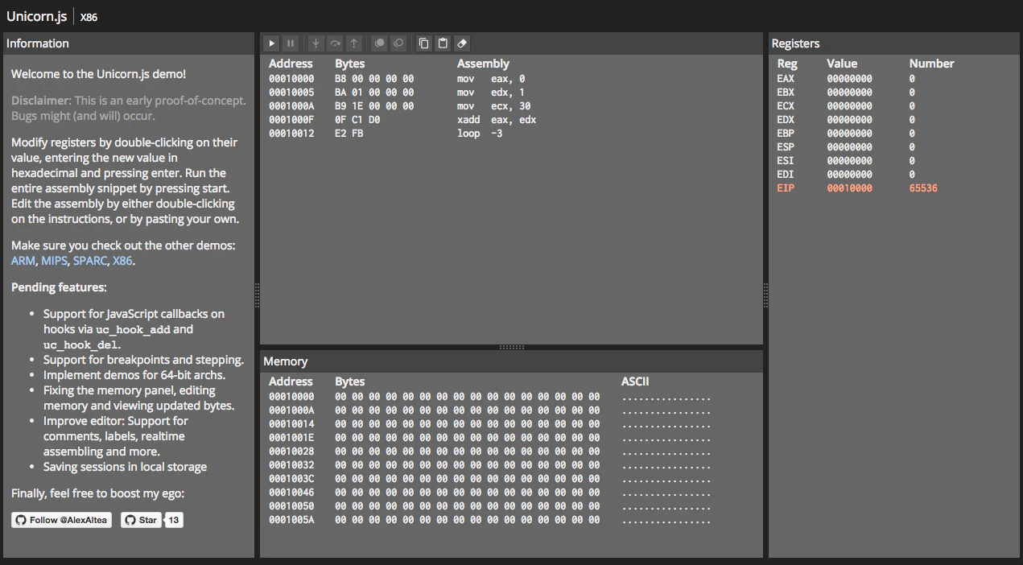Pause the running assembly

coord(291,43)
